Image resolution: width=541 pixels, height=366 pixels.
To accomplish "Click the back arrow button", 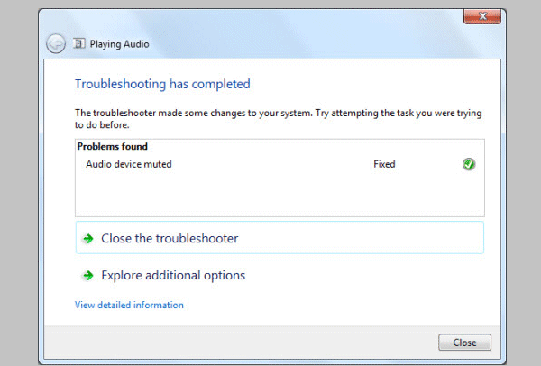I will tap(56, 43).
